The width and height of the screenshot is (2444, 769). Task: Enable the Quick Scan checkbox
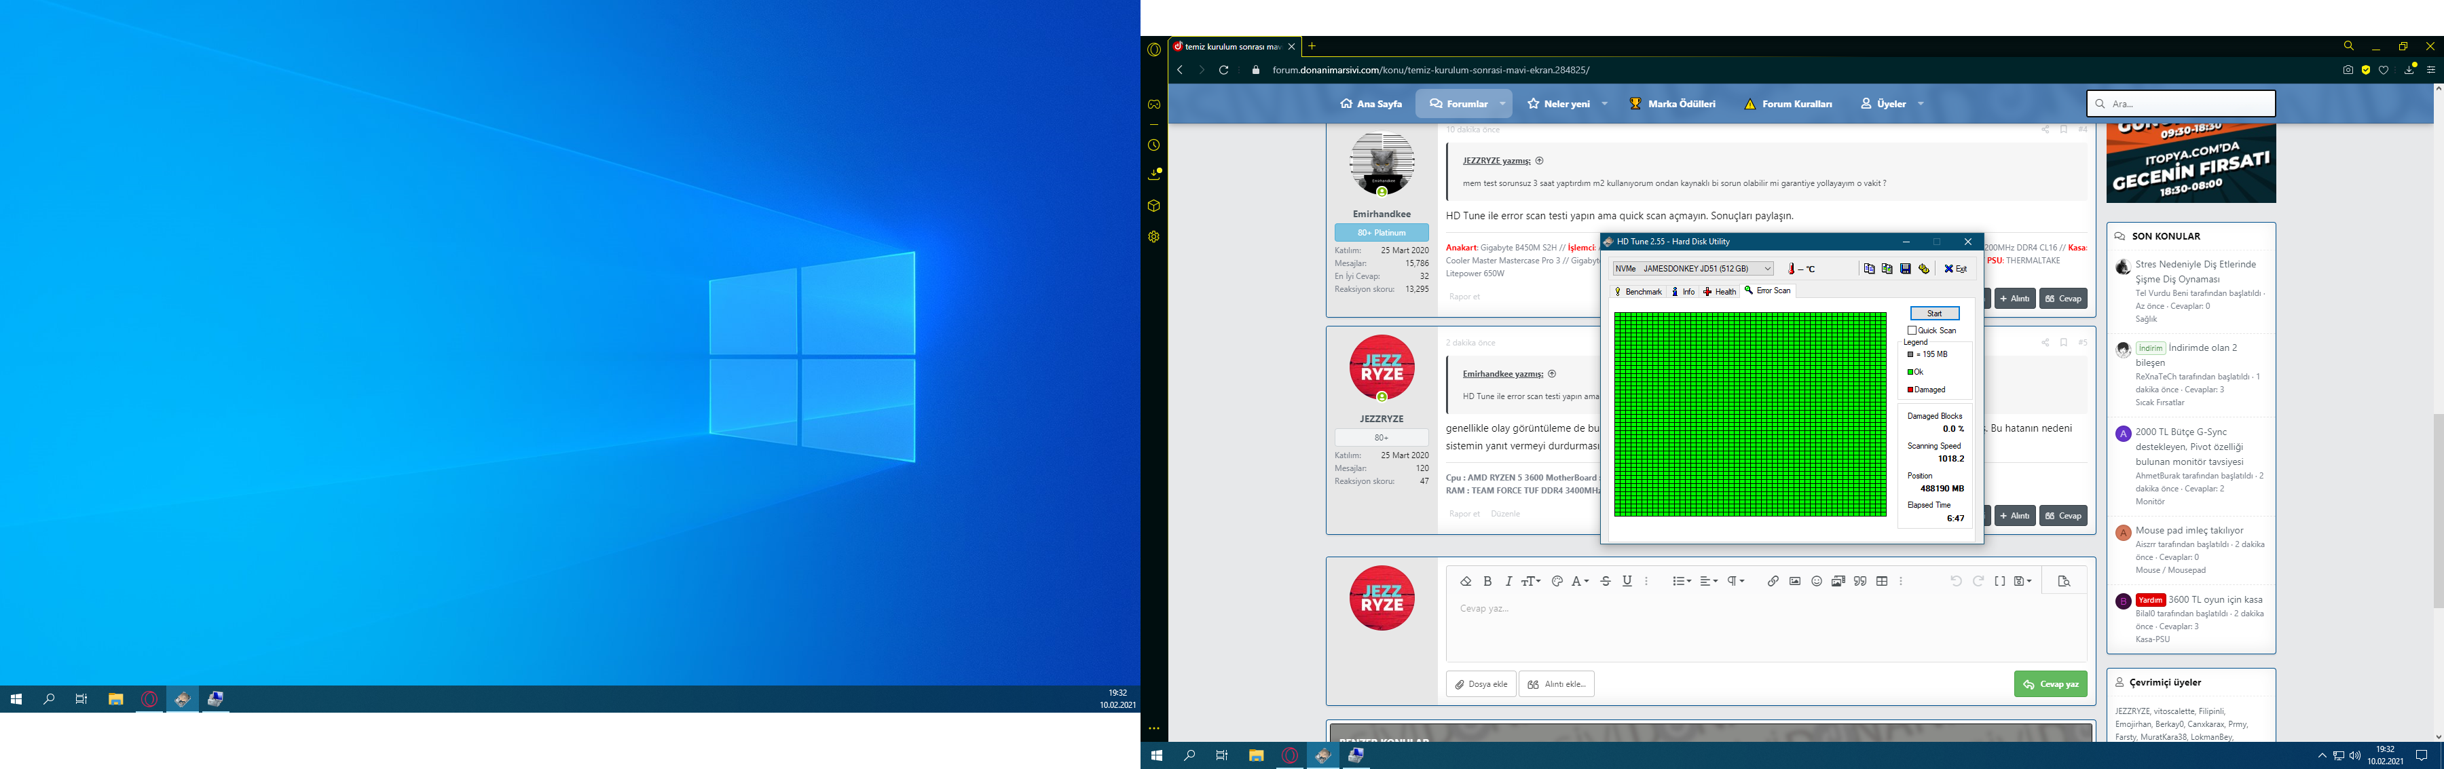(1912, 330)
